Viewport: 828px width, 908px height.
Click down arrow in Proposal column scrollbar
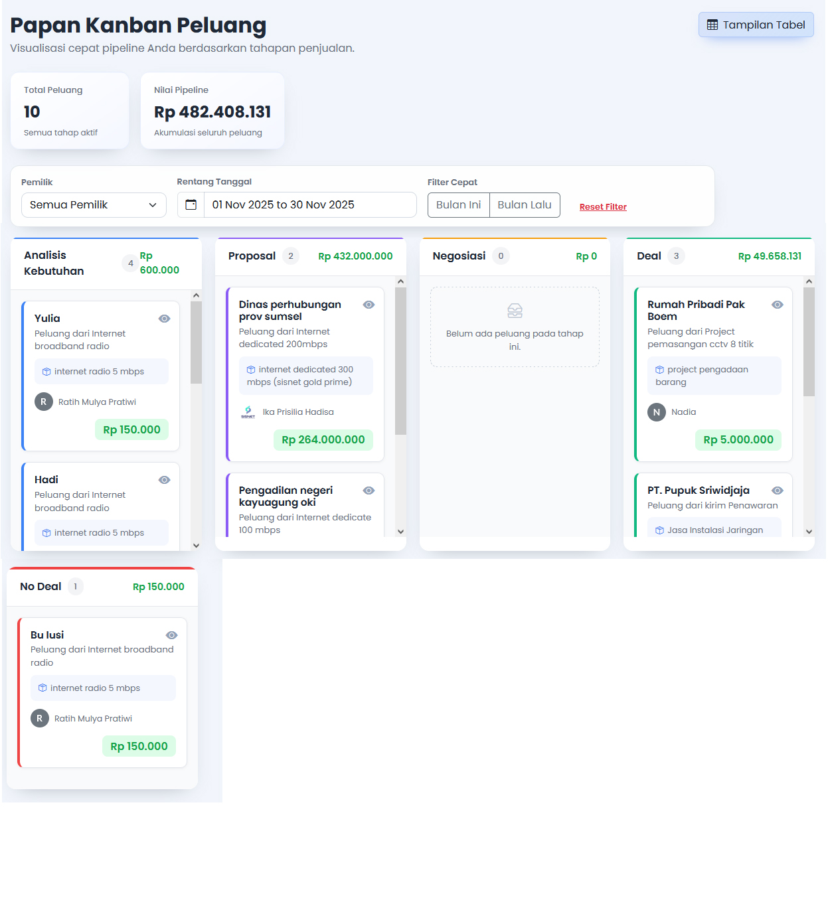(400, 532)
